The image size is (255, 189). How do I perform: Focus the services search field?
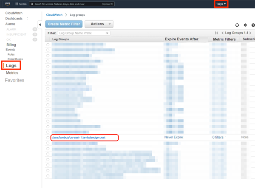pyautogui.click(x=72, y=4)
